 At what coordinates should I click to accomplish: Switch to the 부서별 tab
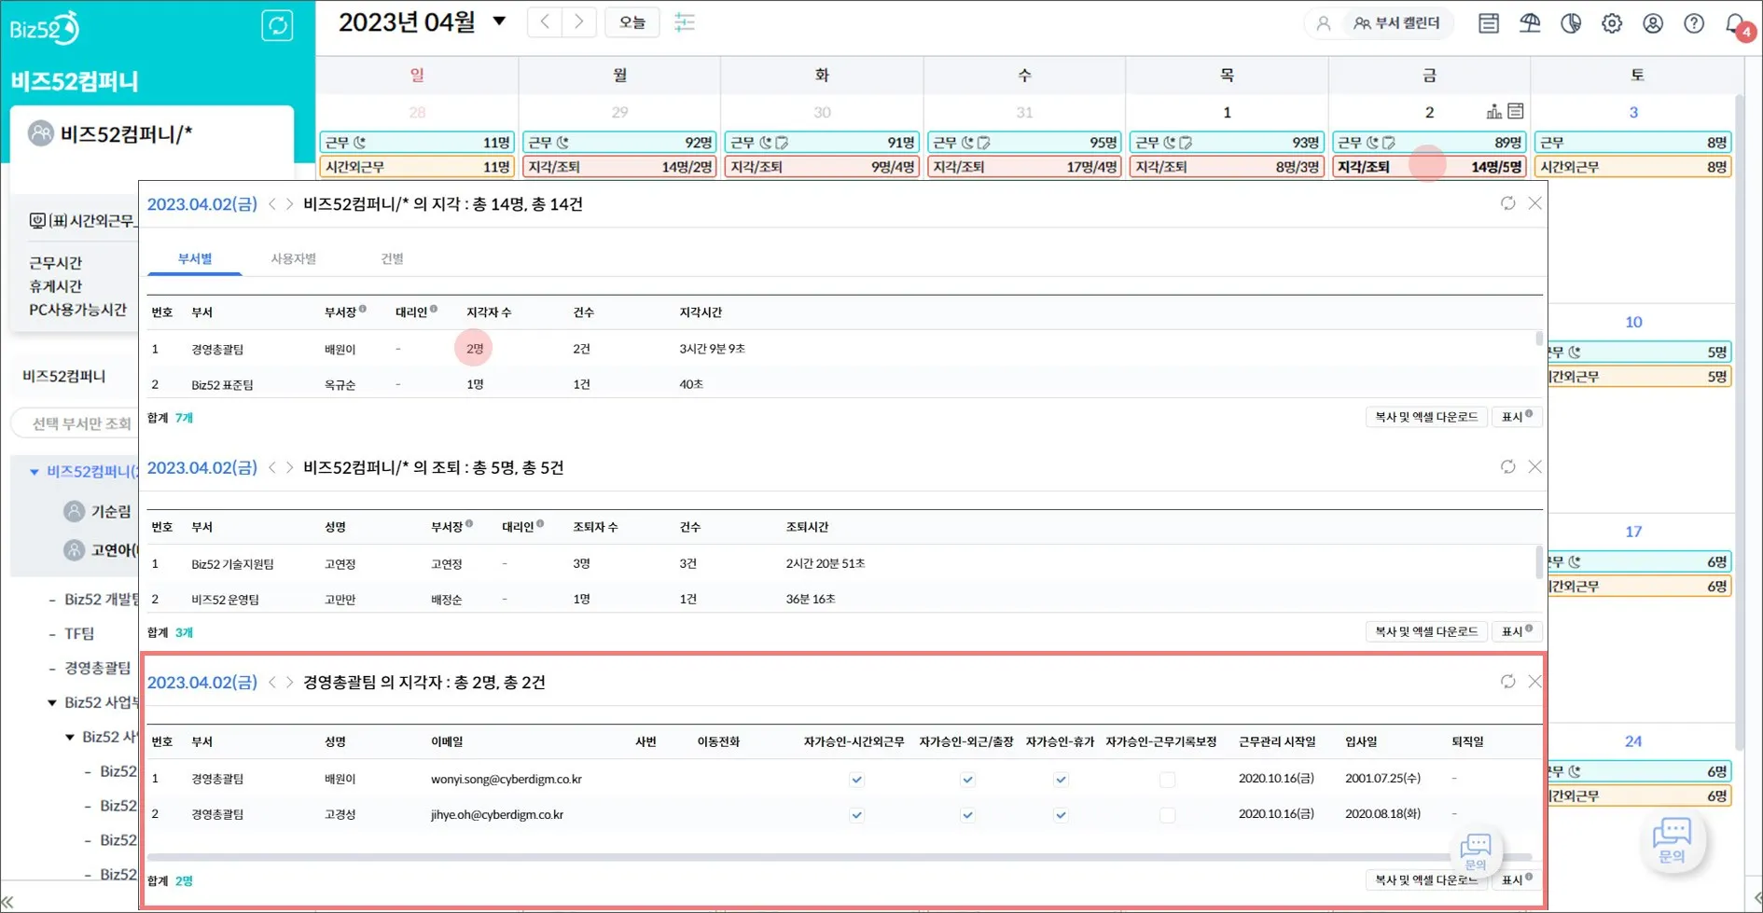coord(195,258)
